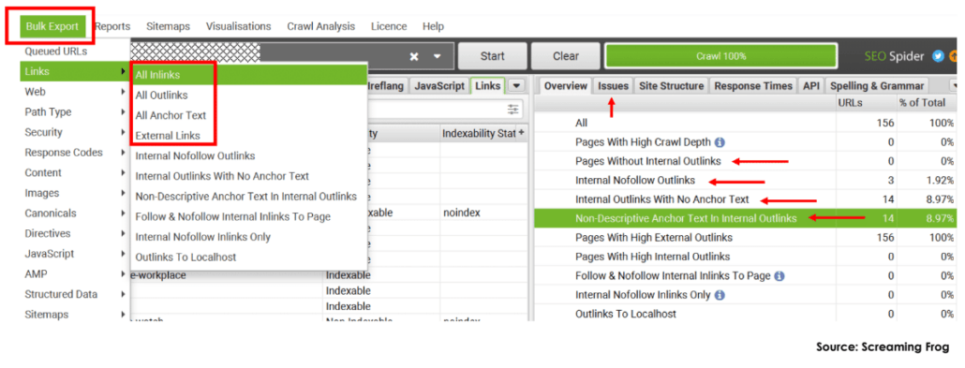This screenshot has height=368, width=965.
Task: Open the Twitter icon beside SEO Spider
Action: coord(938,56)
